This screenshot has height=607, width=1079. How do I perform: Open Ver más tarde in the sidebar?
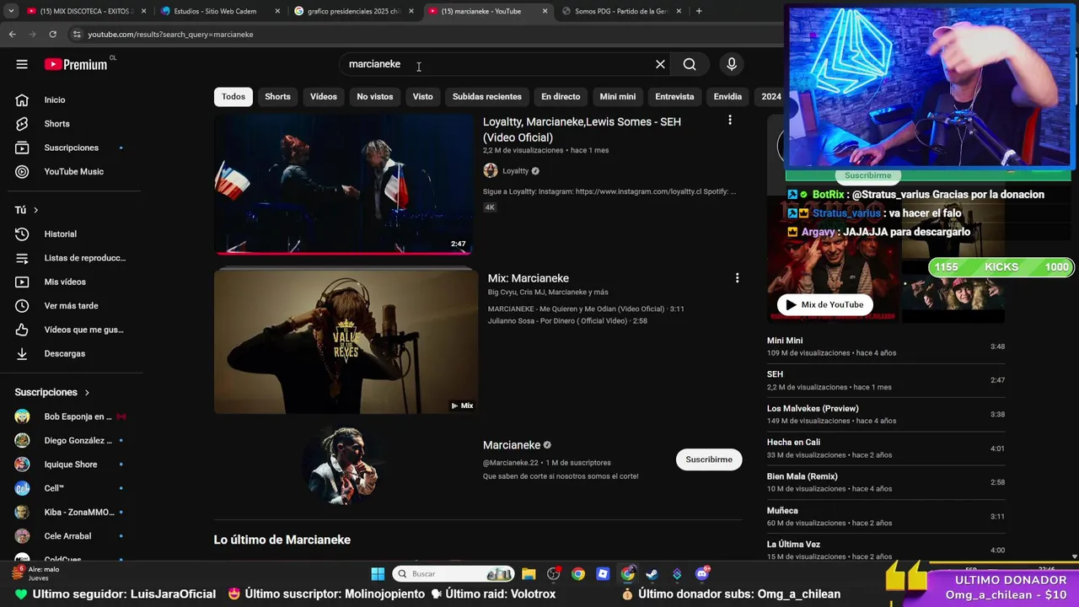[x=71, y=305]
